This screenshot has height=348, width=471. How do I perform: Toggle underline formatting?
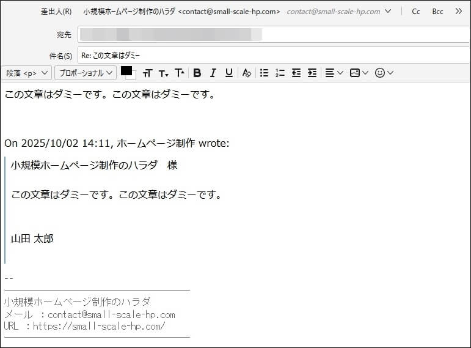click(x=228, y=73)
